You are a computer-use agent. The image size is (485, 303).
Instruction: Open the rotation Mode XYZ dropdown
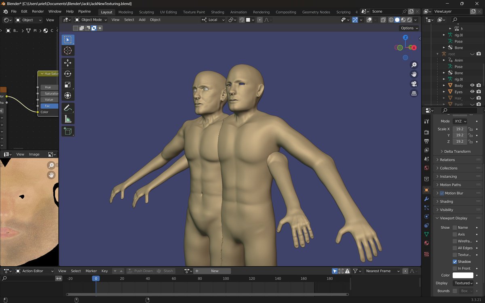tap(460, 121)
